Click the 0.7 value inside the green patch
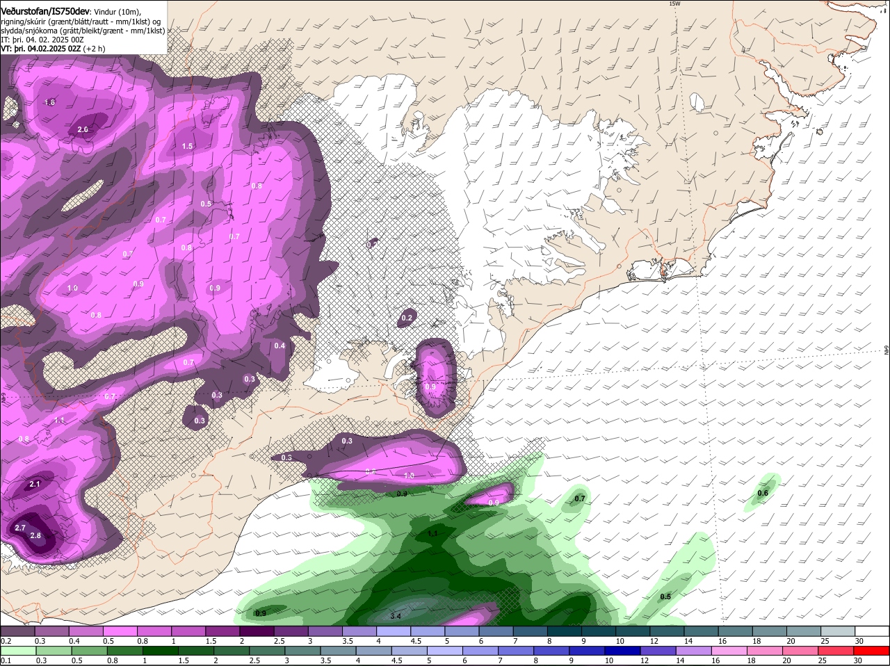890x666 pixels. click(x=581, y=499)
